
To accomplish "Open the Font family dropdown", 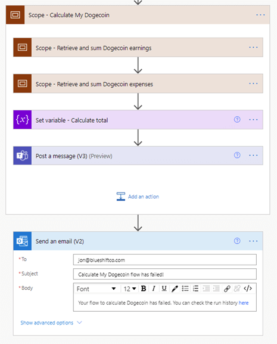I will click(x=97, y=289).
